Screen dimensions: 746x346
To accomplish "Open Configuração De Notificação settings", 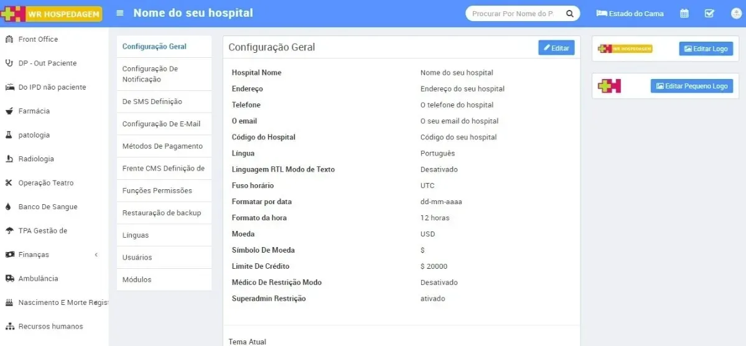I will pos(164,74).
